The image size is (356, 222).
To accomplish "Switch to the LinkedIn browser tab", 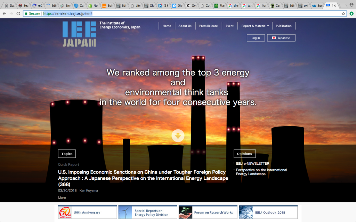I will [163, 6].
